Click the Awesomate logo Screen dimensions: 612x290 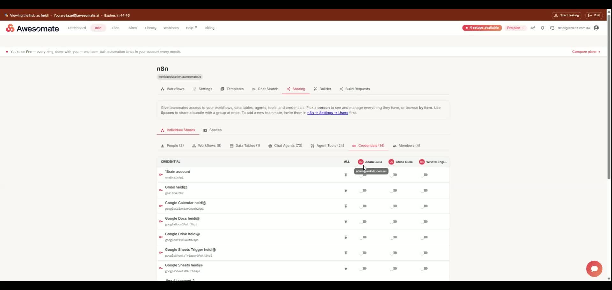pyautogui.click(x=33, y=28)
